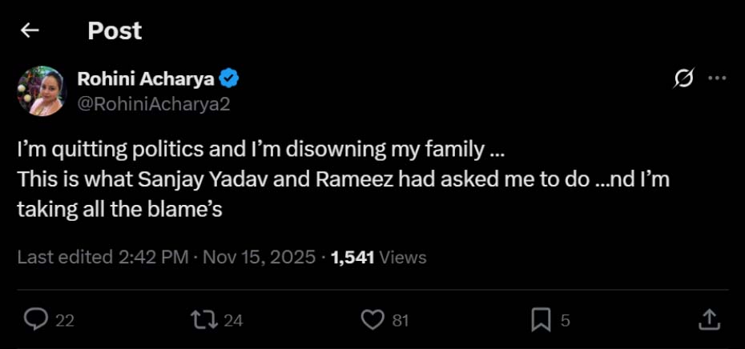Open the three-dot more options menu
The height and width of the screenshot is (349, 745).
(x=718, y=78)
